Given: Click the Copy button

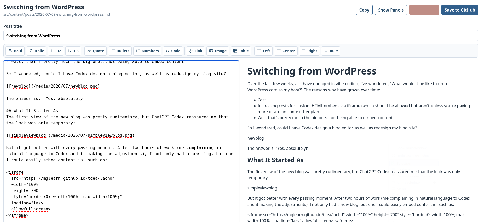Looking at the screenshot, I should 364,10.
